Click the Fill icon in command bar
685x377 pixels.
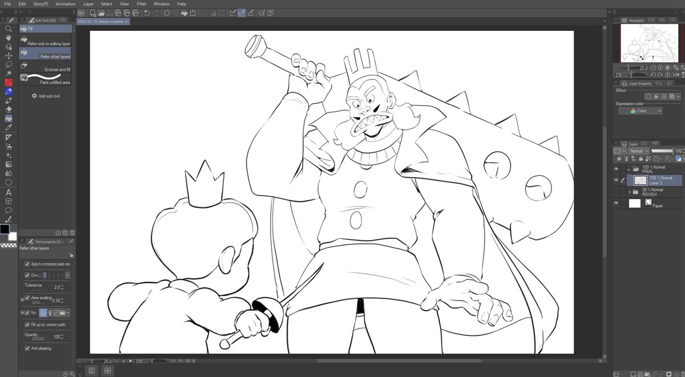click(x=186, y=13)
